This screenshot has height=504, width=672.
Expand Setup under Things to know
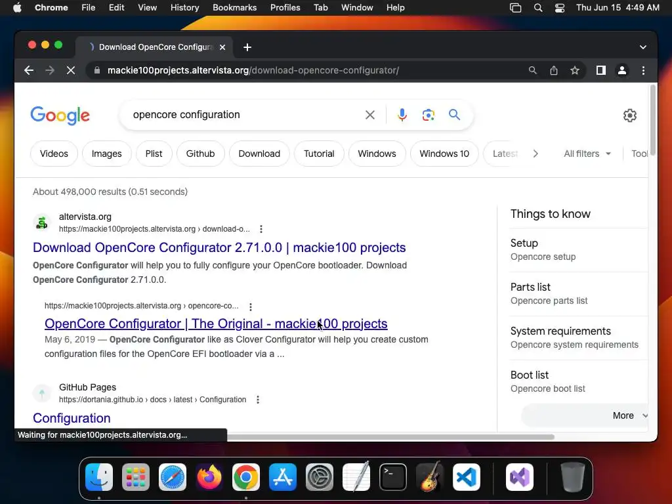[579, 250]
